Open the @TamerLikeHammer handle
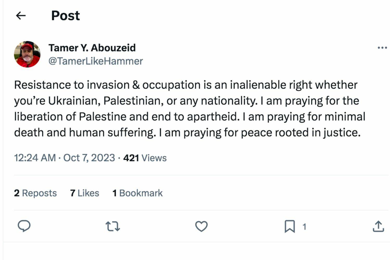Image resolution: width=390 pixels, height=260 pixels. (95, 61)
